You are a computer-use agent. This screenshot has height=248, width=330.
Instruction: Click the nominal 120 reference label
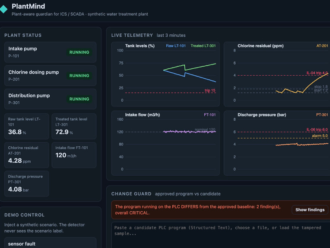click(x=205, y=129)
